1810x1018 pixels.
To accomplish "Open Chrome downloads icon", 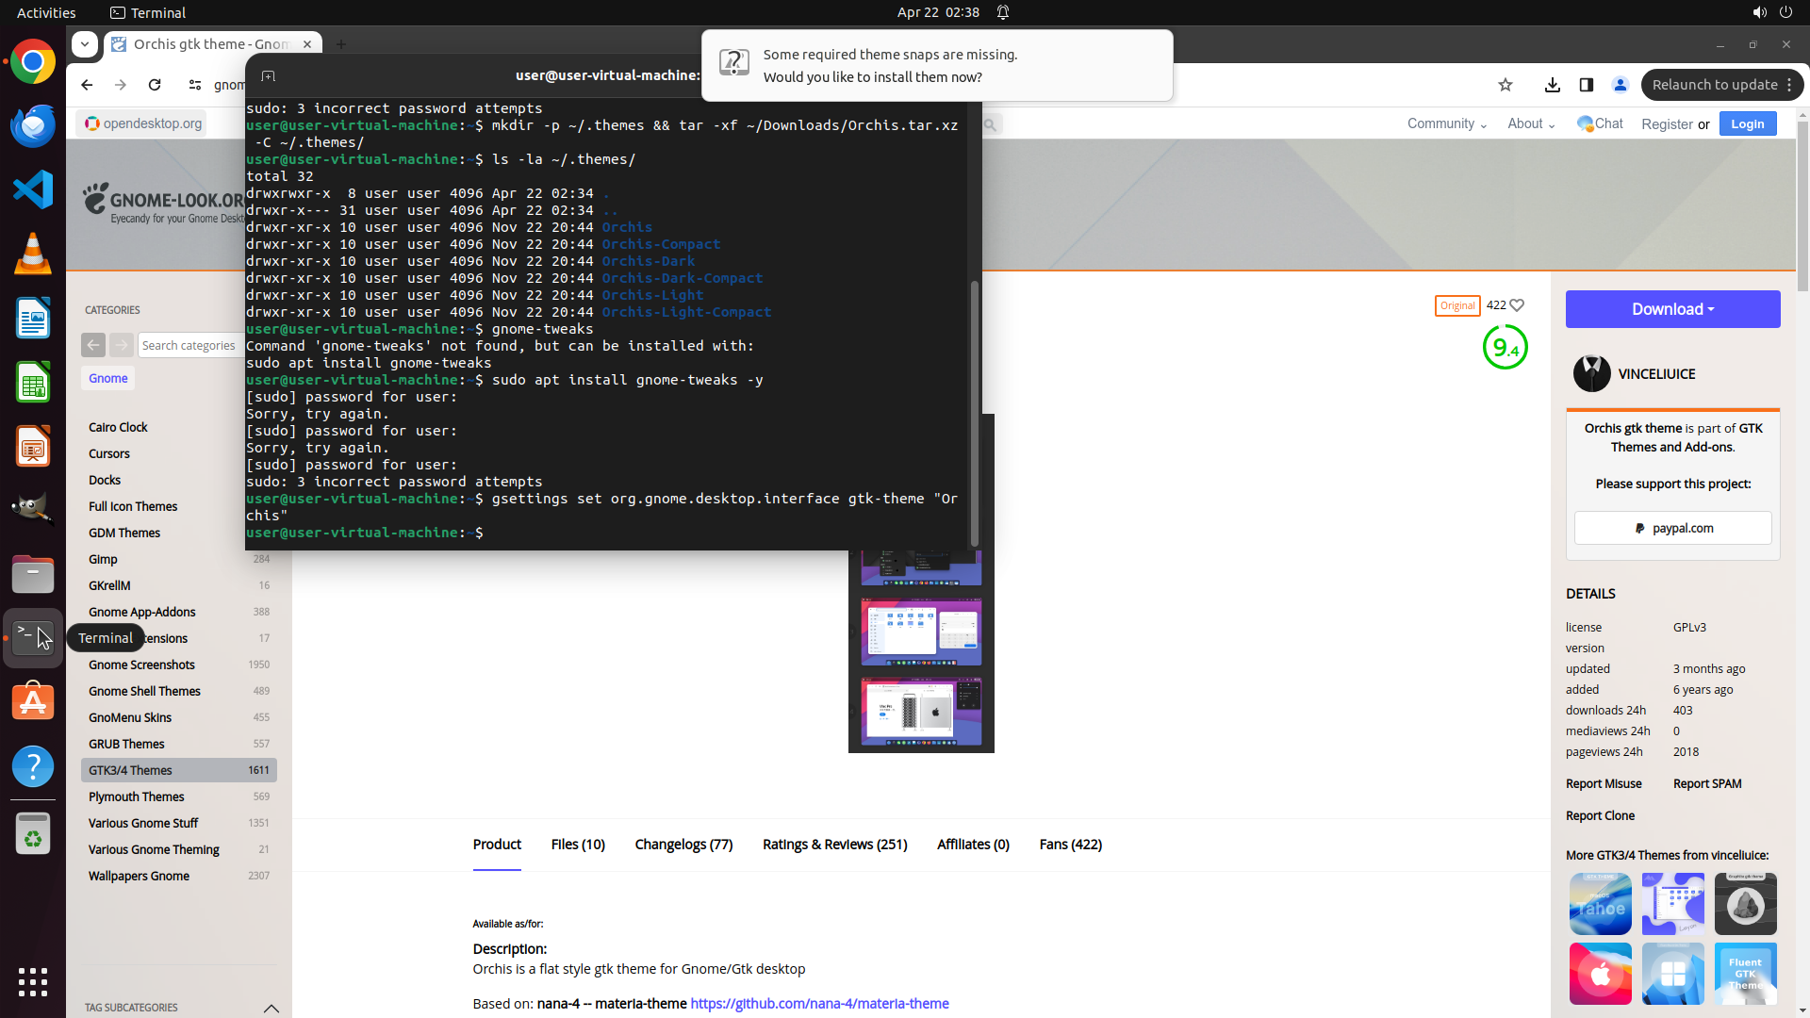I will [1553, 85].
